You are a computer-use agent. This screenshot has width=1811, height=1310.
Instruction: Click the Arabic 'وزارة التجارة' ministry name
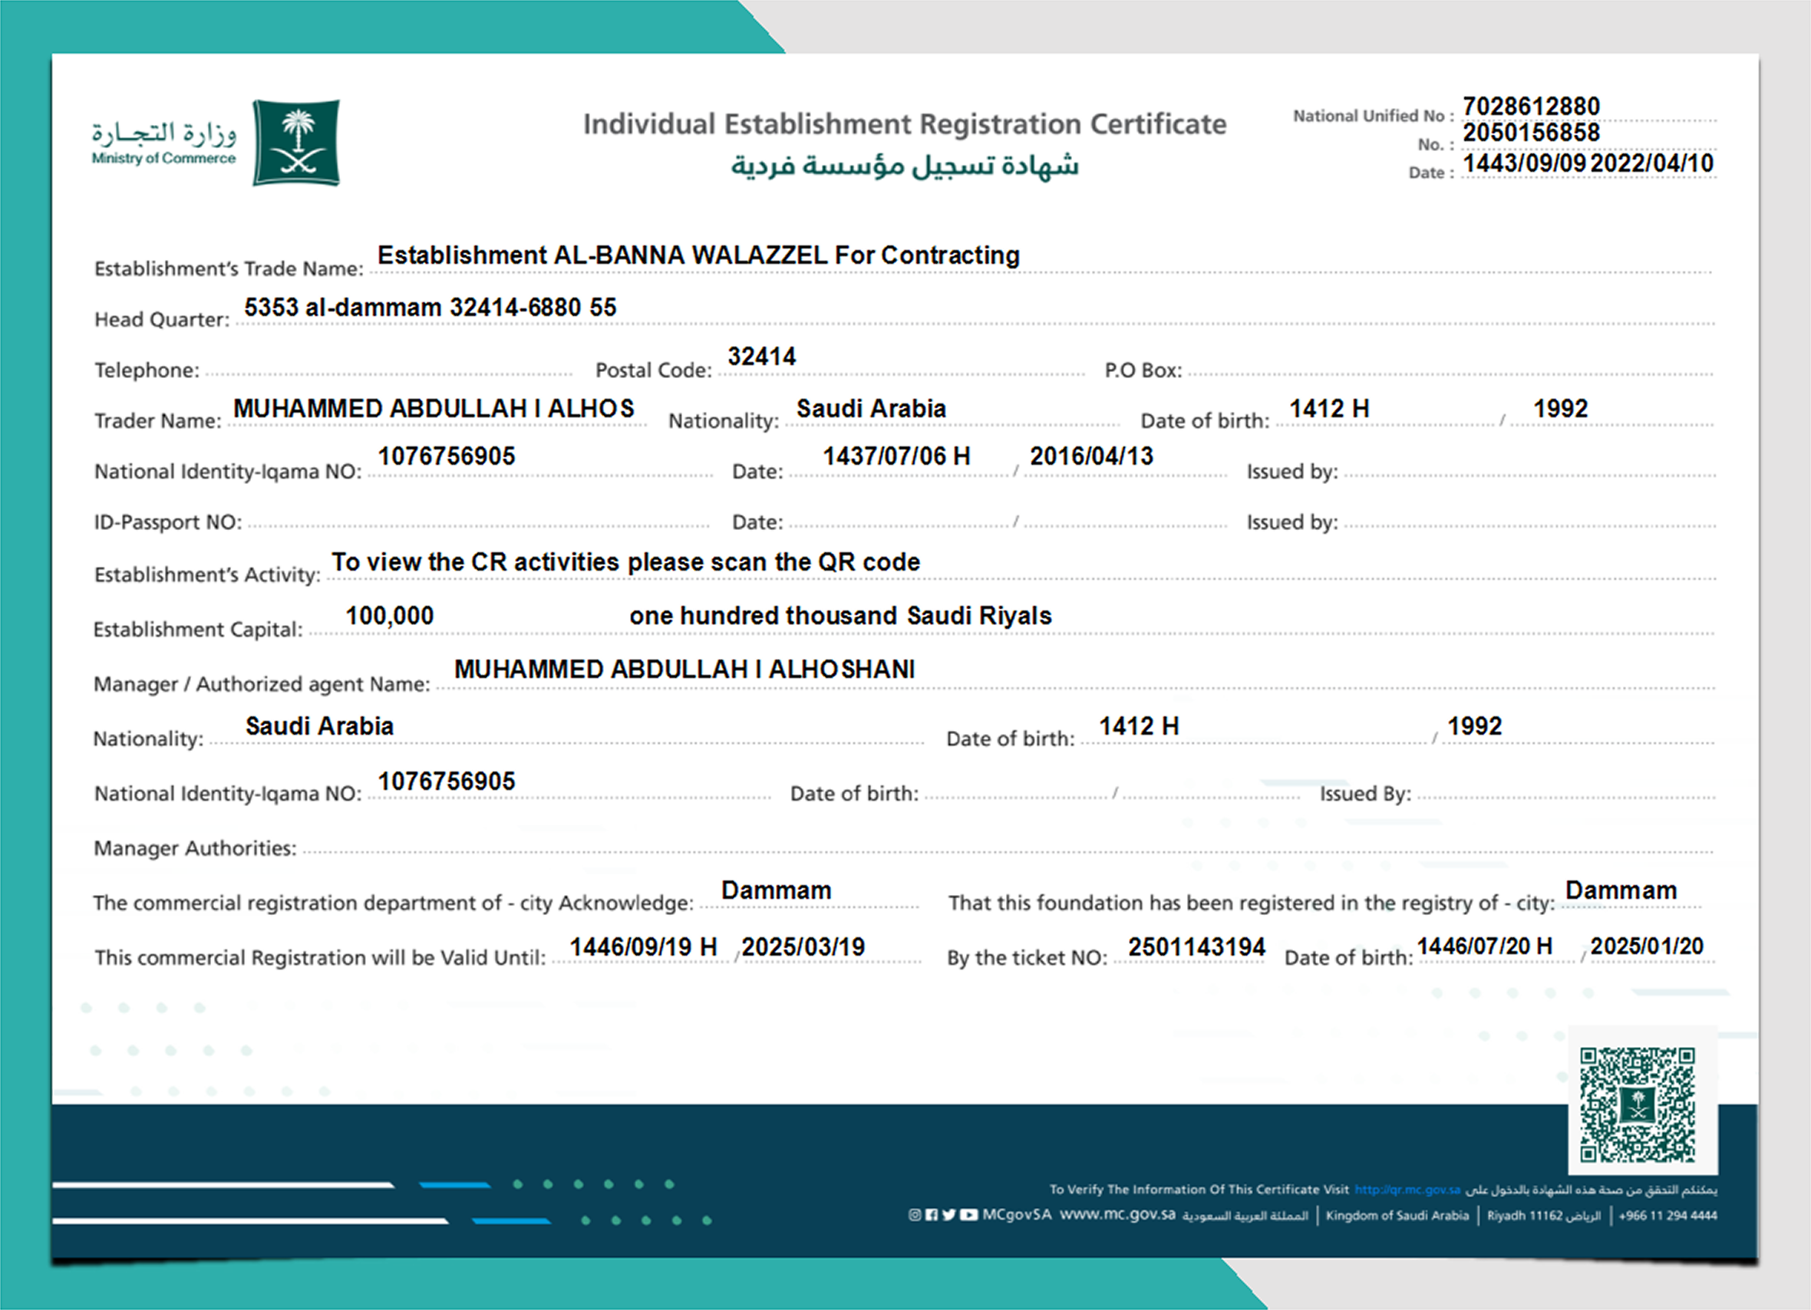pyautogui.click(x=163, y=133)
